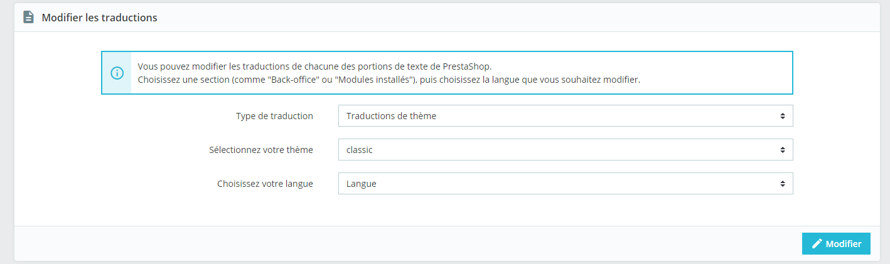Select the classic value text
This screenshot has height=264, width=890.
[x=360, y=150]
